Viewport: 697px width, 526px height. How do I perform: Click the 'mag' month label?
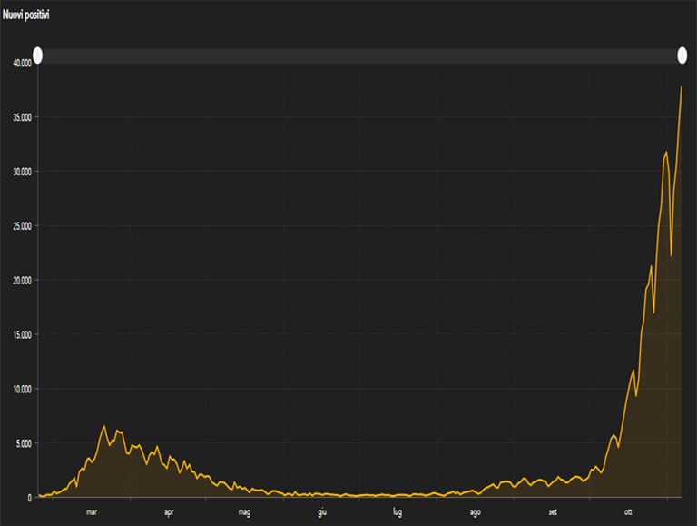[x=244, y=512]
